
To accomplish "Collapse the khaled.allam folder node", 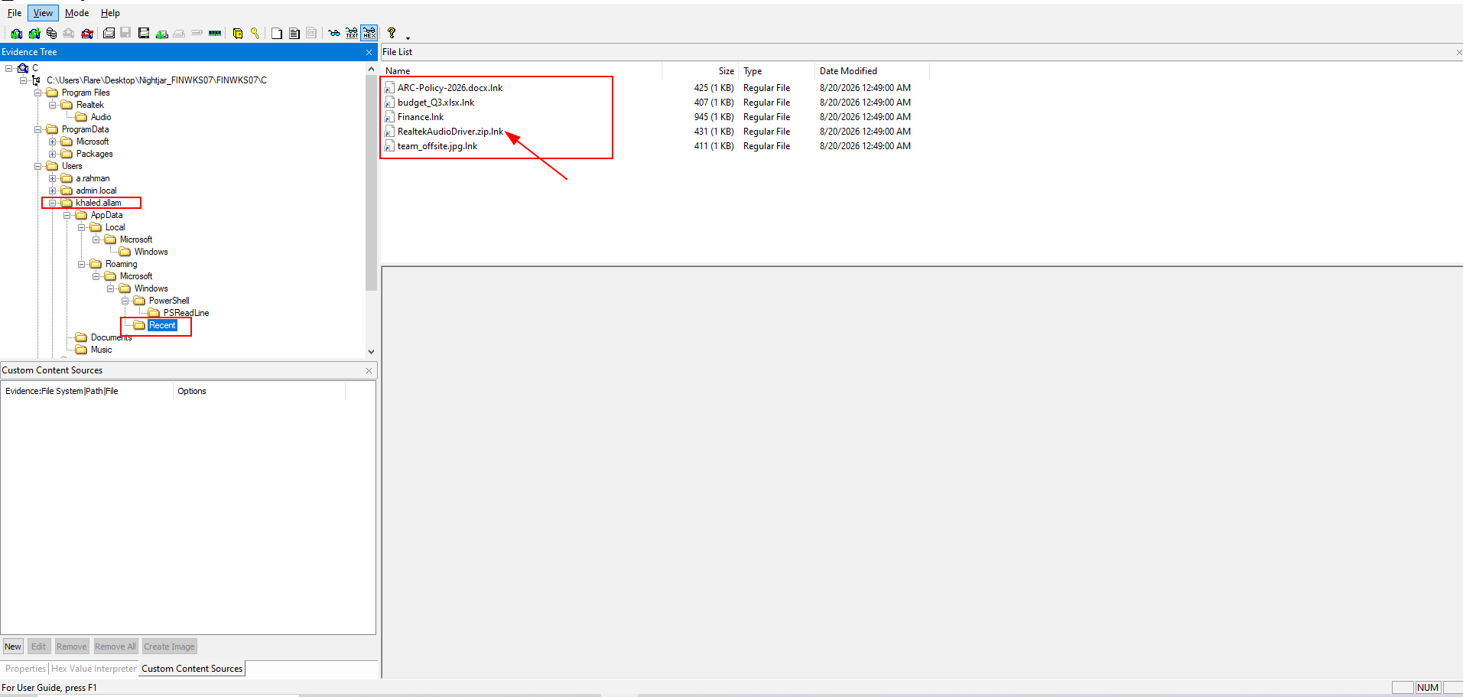I will coord(52,203).
